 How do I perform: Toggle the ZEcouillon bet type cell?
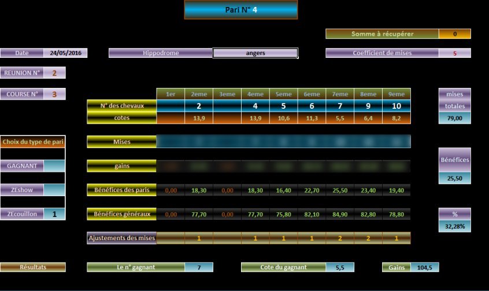(54, 213)
